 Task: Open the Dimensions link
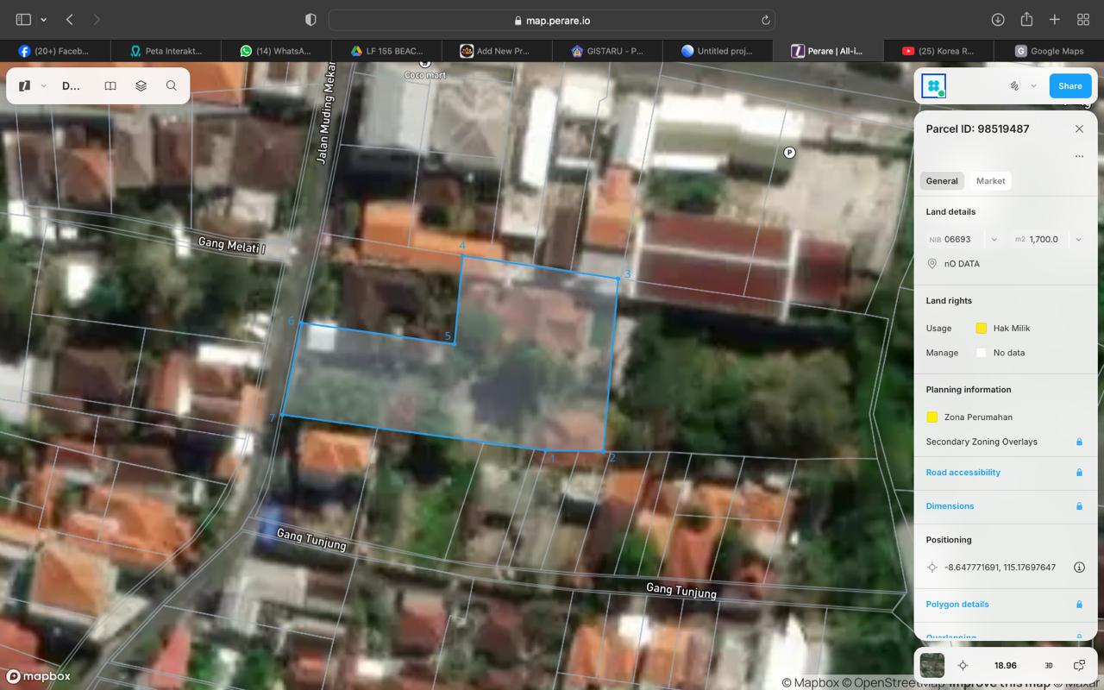pos(950,506)
